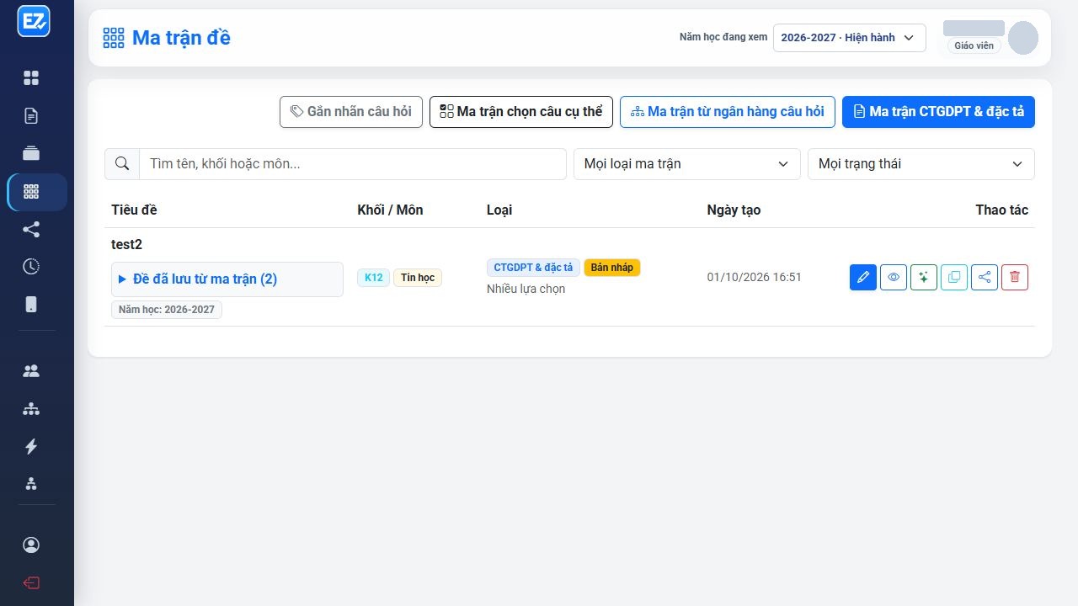Expand 'Đề đã lưu từ ma trận (2)'

point(227,279)
